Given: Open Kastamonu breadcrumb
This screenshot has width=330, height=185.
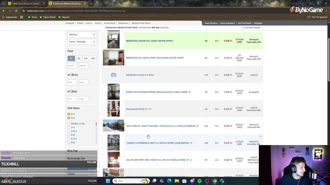Looking at the screenshot, I should 123,23.
